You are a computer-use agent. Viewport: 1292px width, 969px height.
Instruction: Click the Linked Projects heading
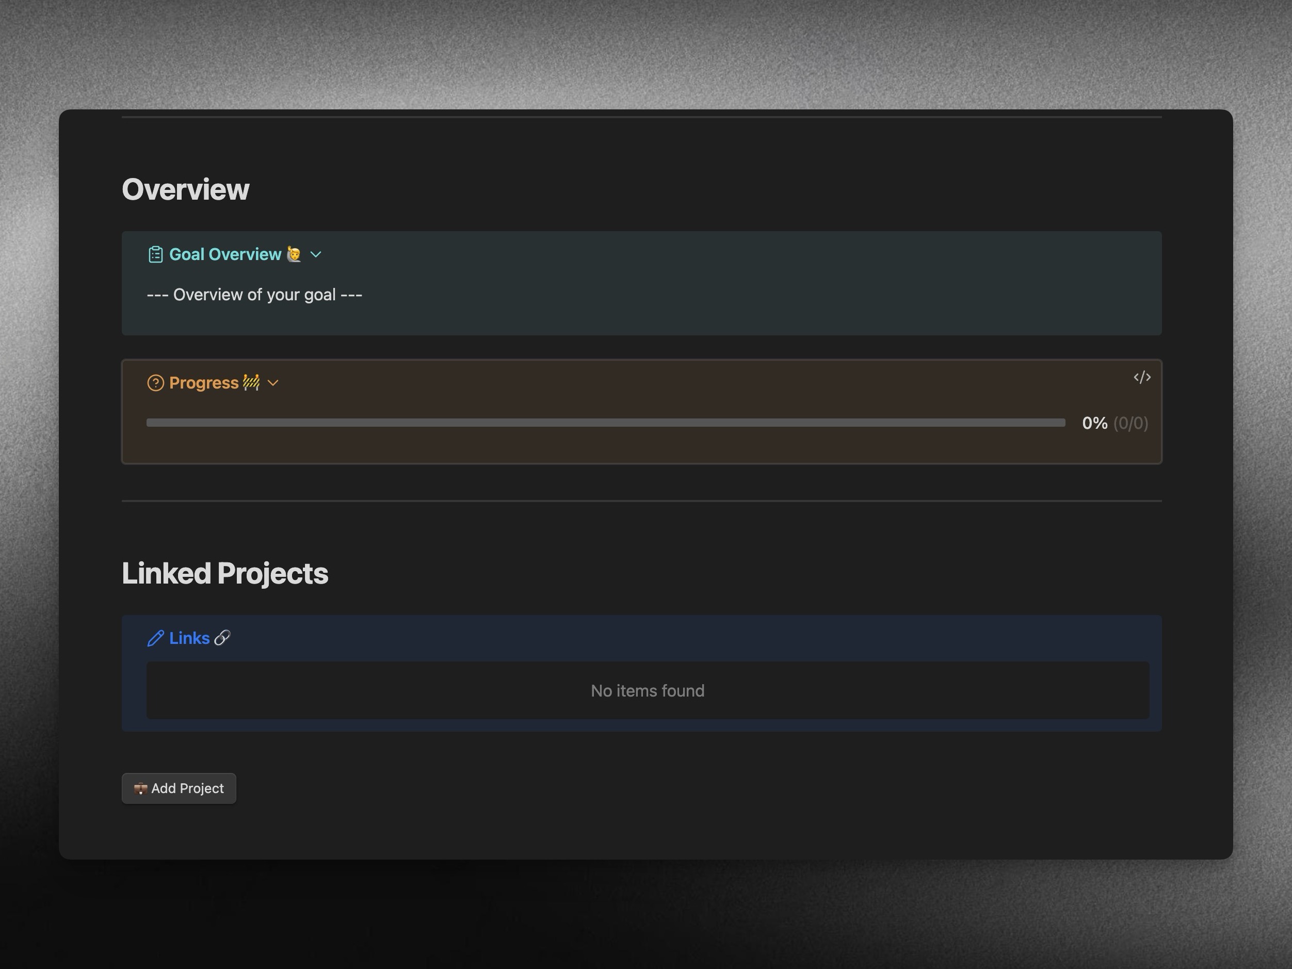[x=225, y=574]
